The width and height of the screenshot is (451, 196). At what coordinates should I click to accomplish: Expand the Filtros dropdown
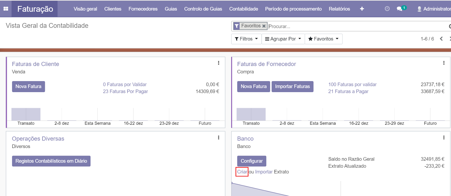pyautogui.click(x=246, y=39)
